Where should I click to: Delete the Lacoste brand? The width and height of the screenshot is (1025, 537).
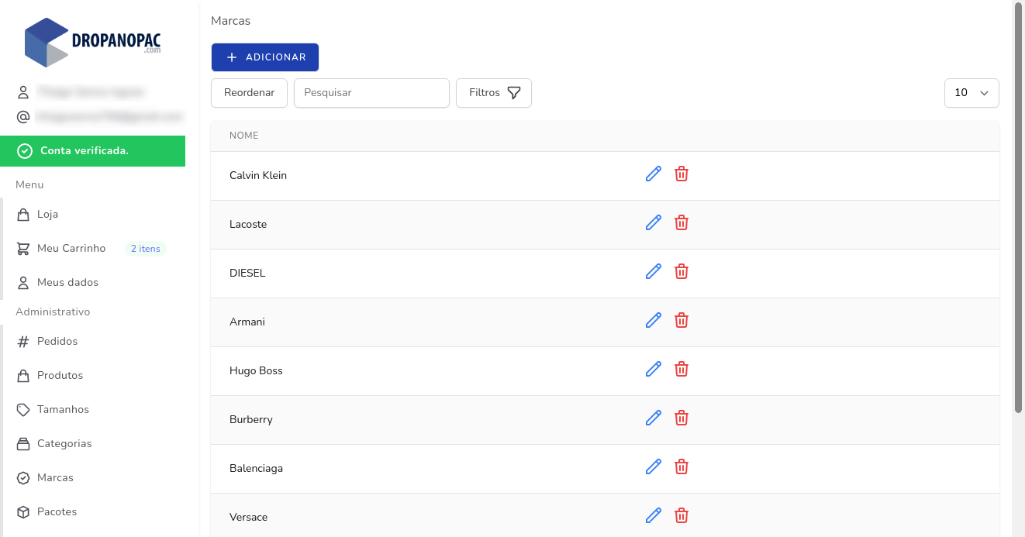tap(682, 222)
